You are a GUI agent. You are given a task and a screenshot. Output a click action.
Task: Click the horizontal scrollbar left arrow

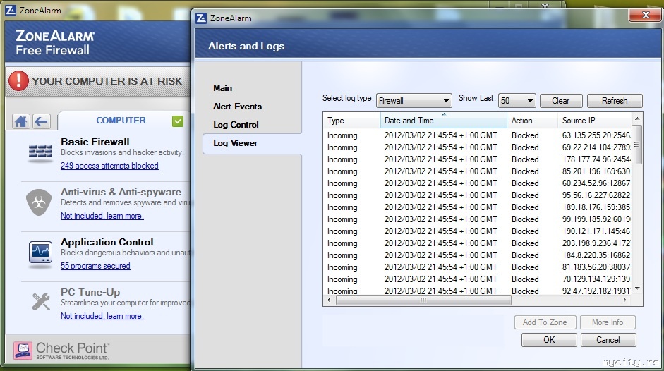click(x=330, y=300)
